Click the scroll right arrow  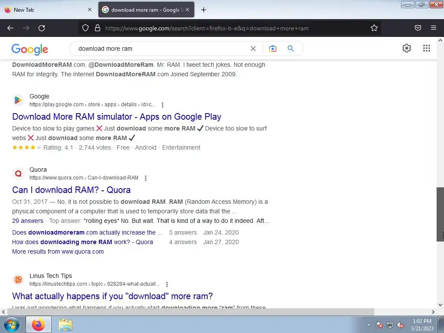pyautogui.click(x=433, y=312)
